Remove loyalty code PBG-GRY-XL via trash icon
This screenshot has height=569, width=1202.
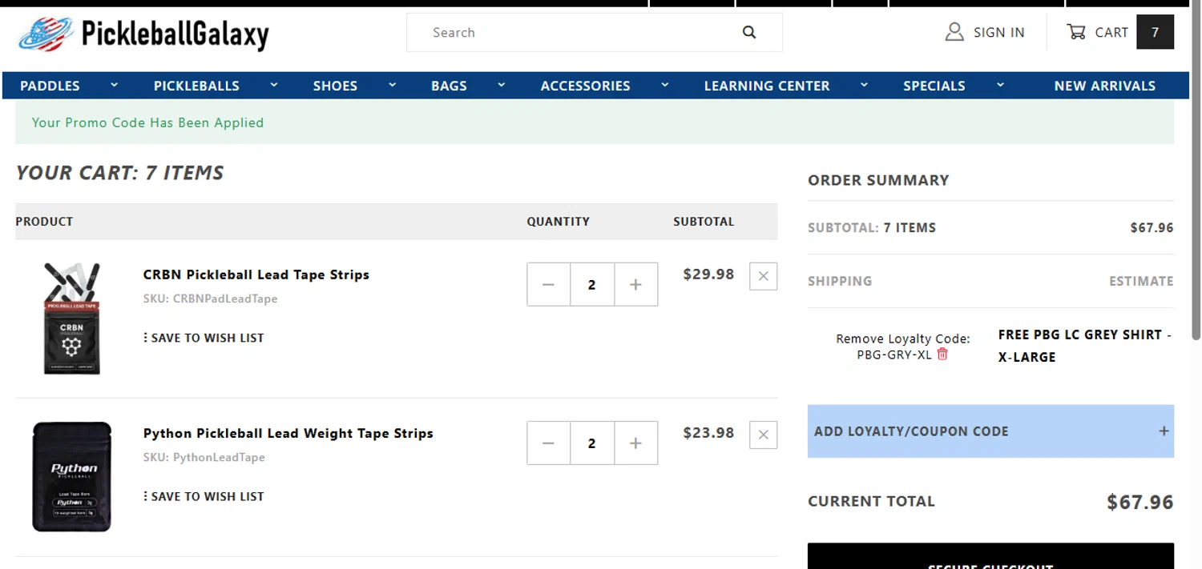pos(942,354)
